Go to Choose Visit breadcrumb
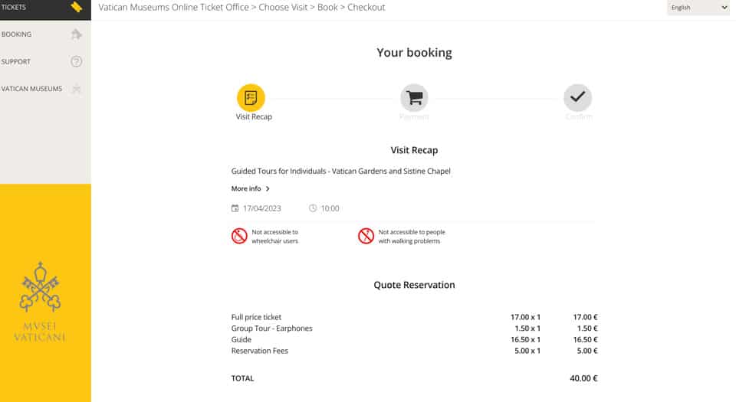 283,8
